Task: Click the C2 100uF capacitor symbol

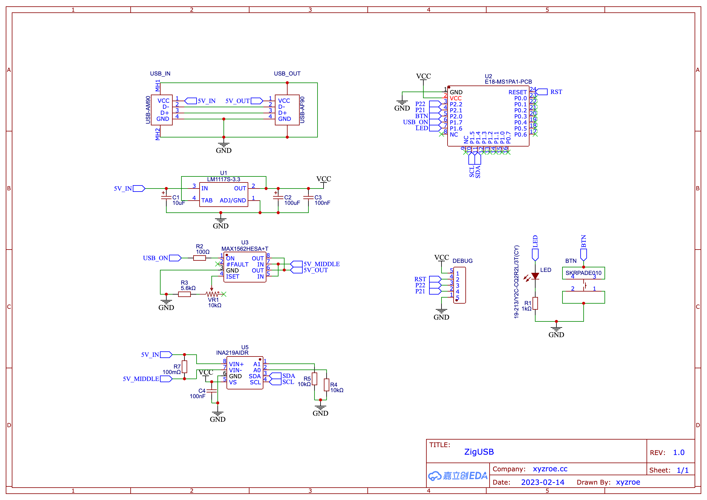Action: pos(278,197)
